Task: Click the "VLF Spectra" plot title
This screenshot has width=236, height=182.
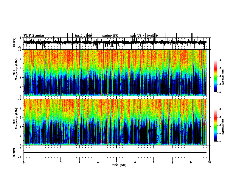Action: coord(34,36)
